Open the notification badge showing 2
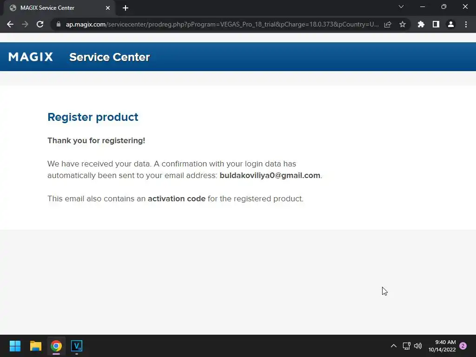 (463, 346)
